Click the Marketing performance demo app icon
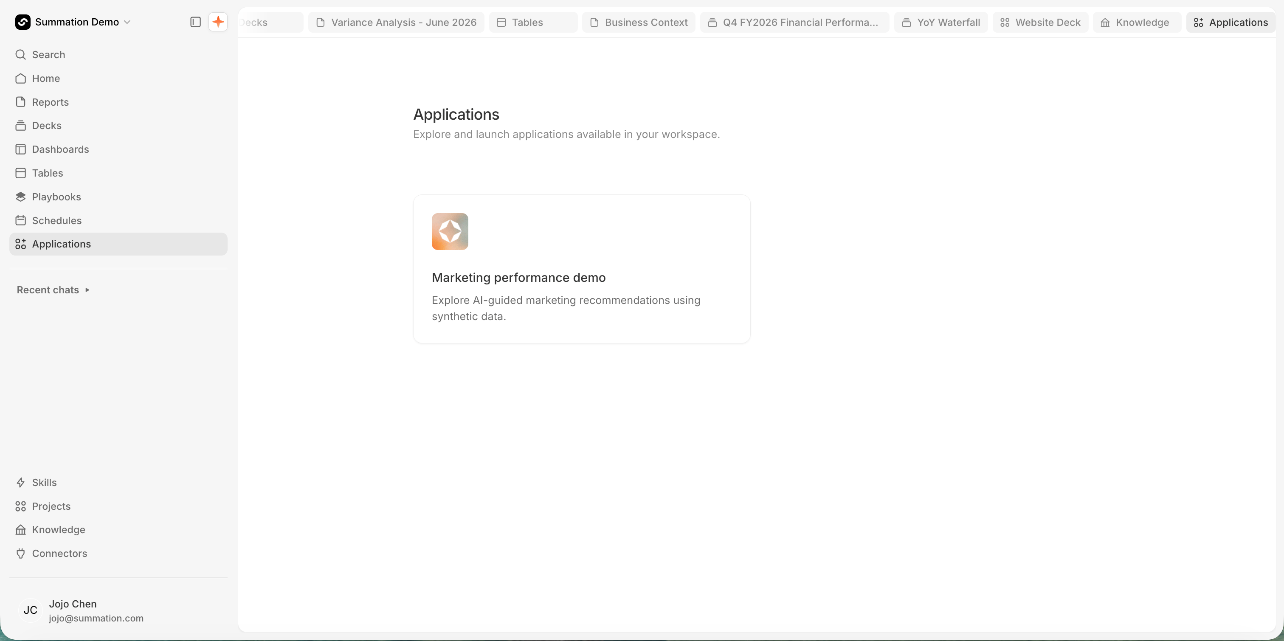1284x641 pixels. [x=450, y=231]
